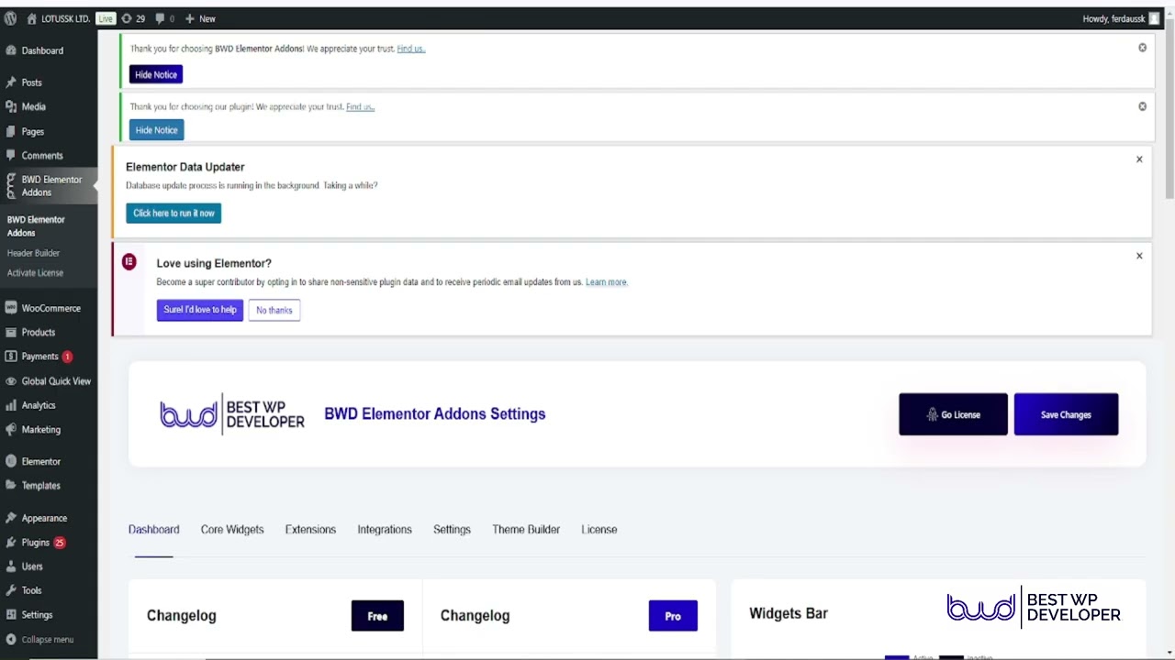Click the Live status badge
This screenshot has height=660, width=1175.
tap(106, 18)
